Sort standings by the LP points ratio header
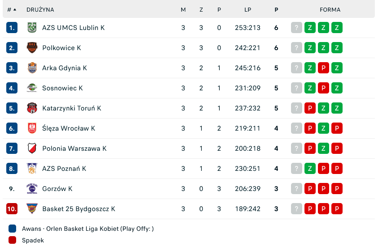This screenshot has height=246, width=378. [x=248, y=9]
